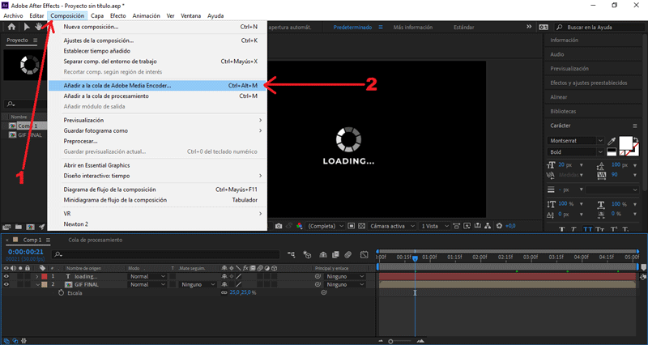Click the white fill color swatch
Viewport: 648px width, 345px height.
click(625, 143)
